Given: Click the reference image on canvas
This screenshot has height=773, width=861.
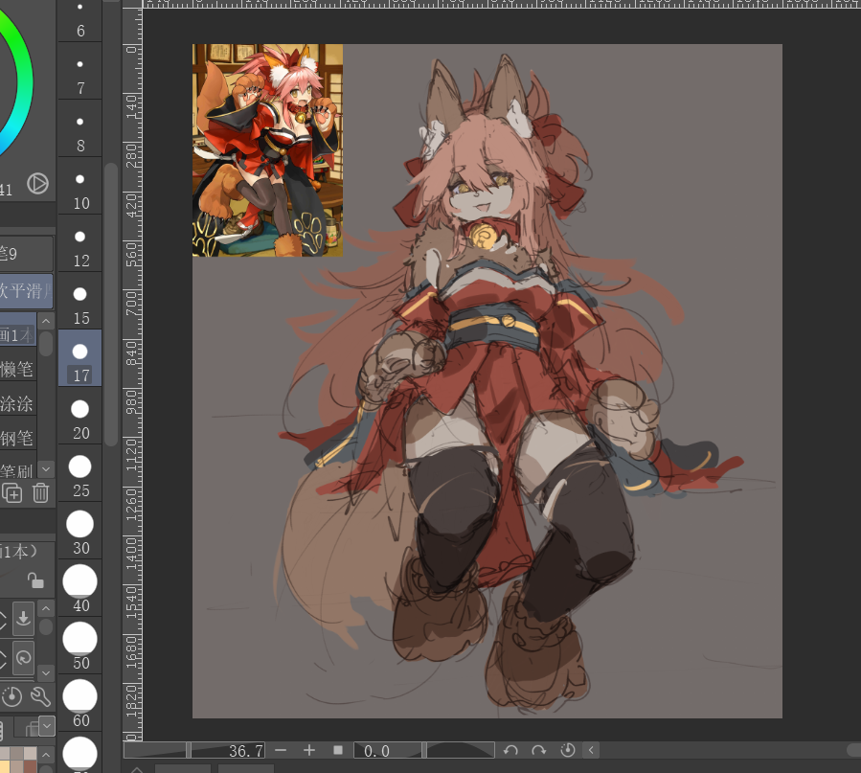Looking at the screenshot, I should pos(267,150).
